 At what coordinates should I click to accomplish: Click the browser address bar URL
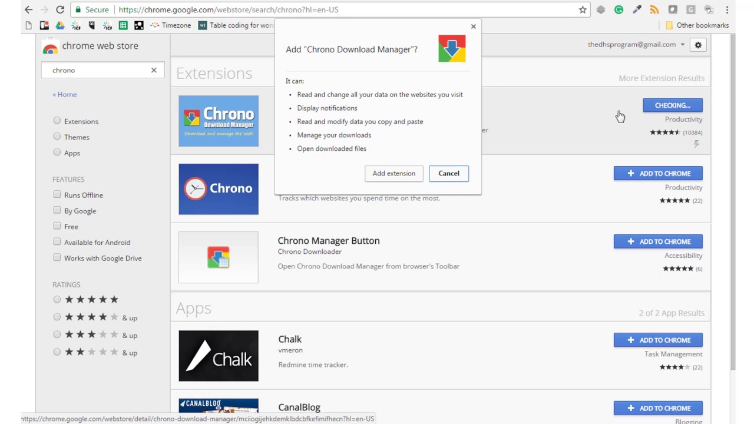[x=229, y=9]
